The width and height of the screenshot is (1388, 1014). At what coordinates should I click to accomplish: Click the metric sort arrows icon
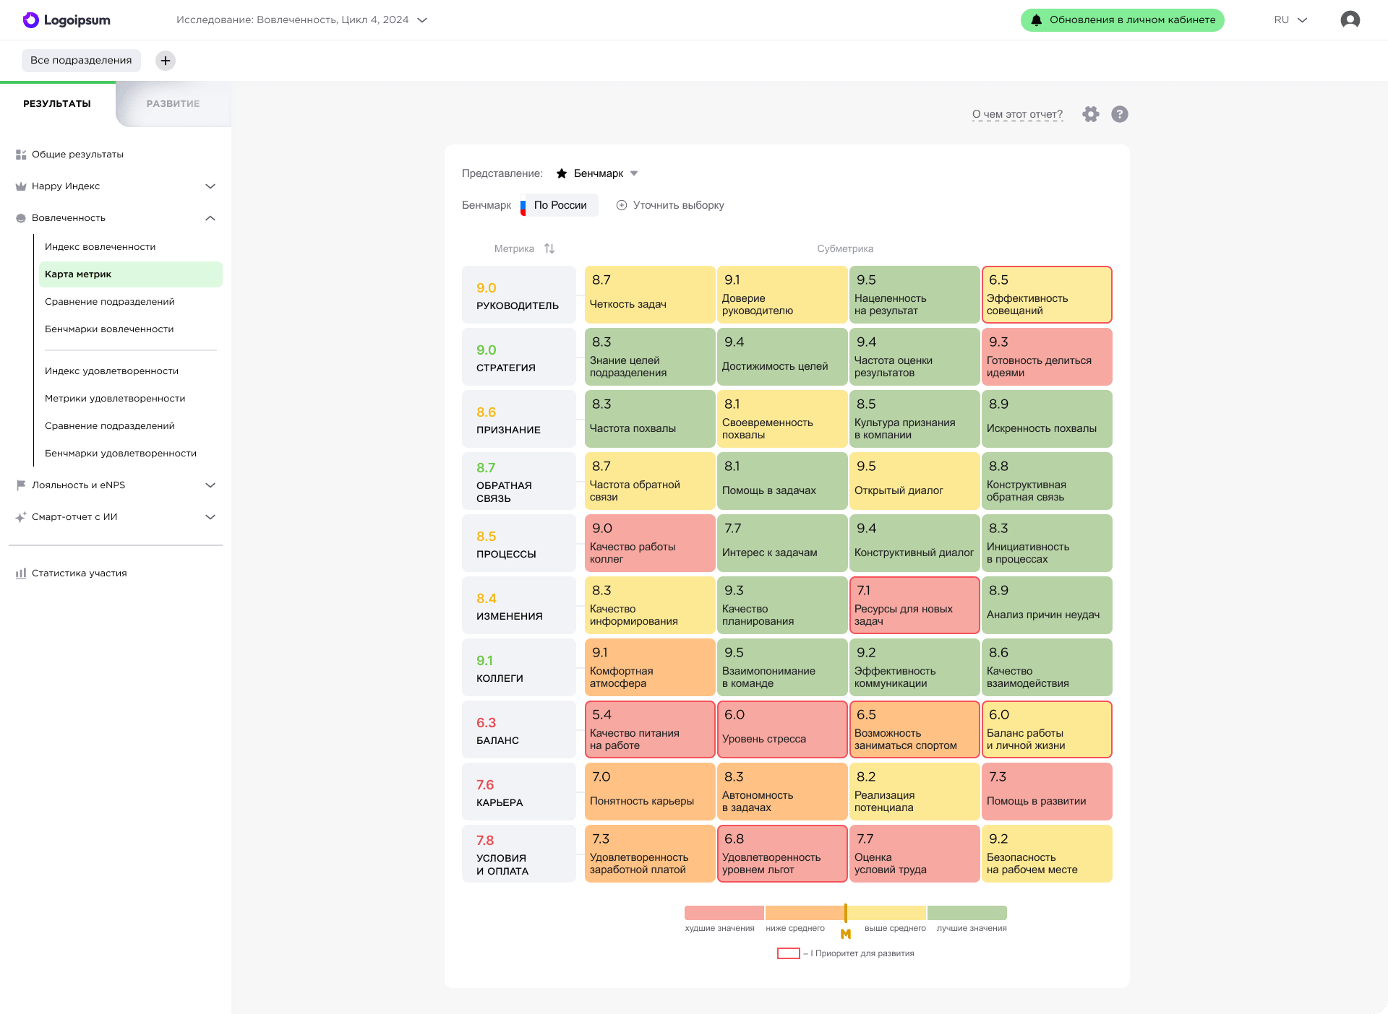click(x=549, y=248)
